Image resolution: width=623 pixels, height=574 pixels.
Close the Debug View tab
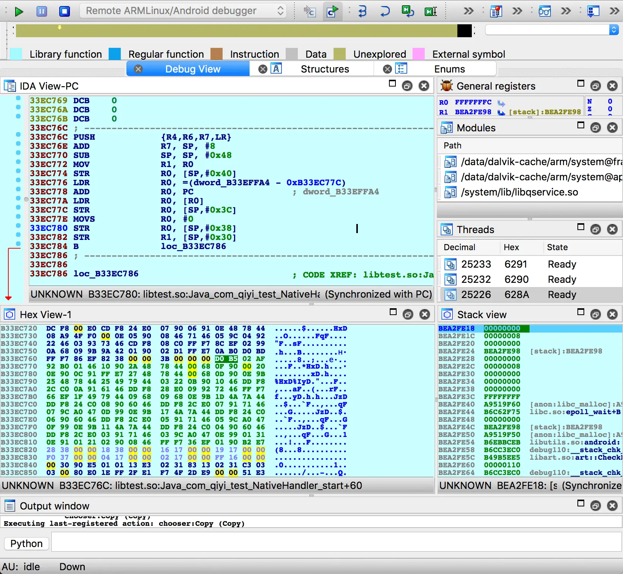click(x=138, y=69)
